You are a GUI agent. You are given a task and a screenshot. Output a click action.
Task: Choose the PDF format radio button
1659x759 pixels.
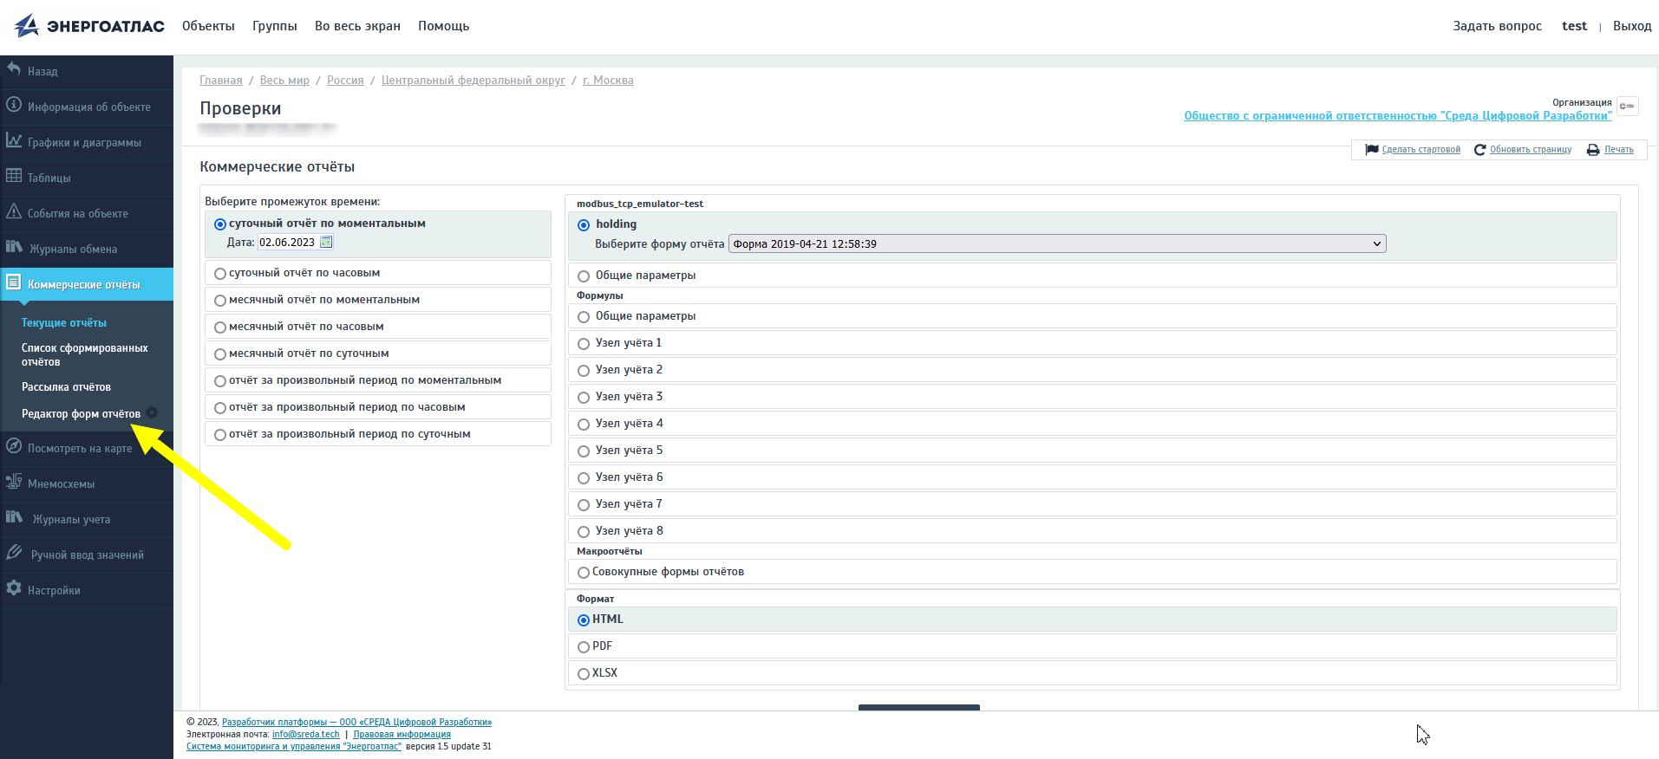click(x=584, y=647)
